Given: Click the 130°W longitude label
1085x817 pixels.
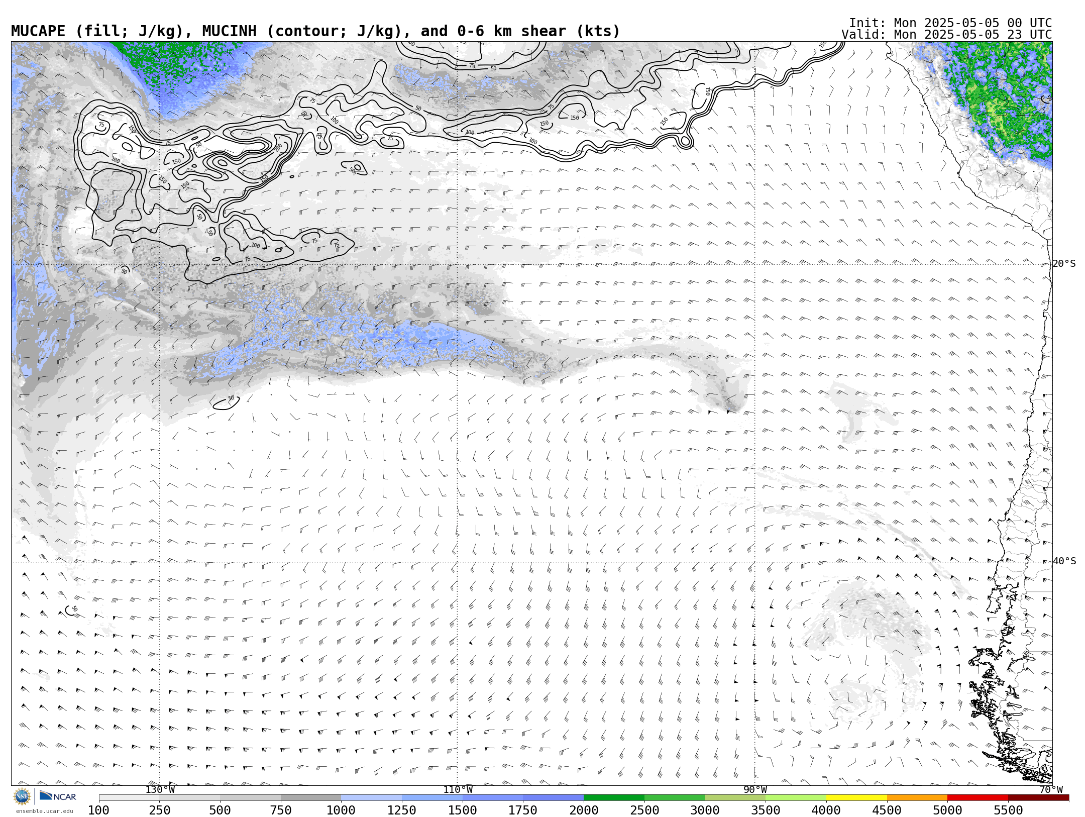Looking at the screenshot, I should point(160,790).
